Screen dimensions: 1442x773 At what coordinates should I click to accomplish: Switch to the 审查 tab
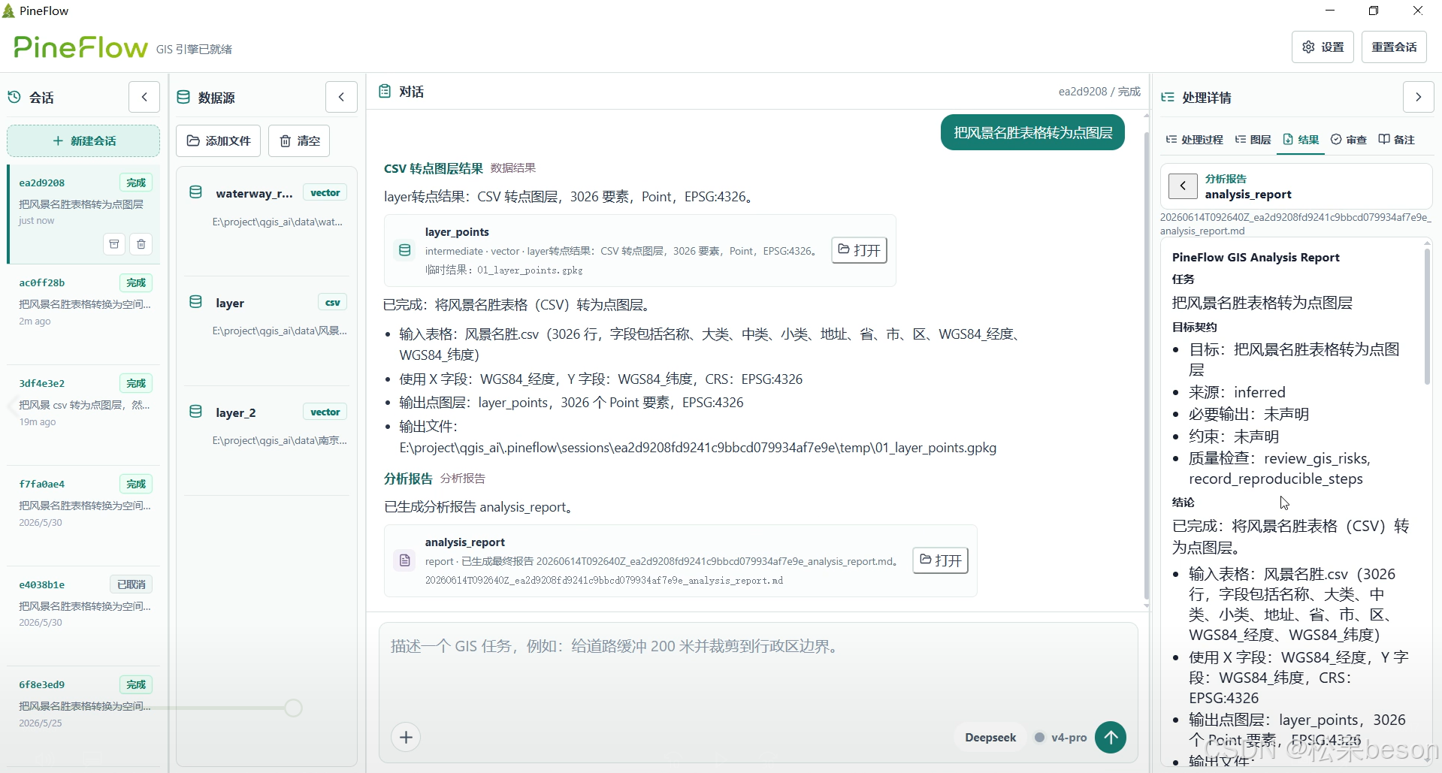(1349, 140)
